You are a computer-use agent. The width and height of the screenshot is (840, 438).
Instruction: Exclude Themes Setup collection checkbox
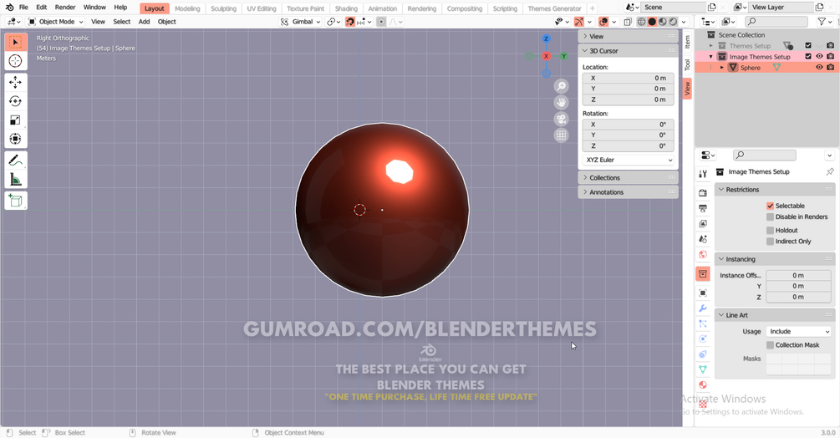tap(808, 45)
